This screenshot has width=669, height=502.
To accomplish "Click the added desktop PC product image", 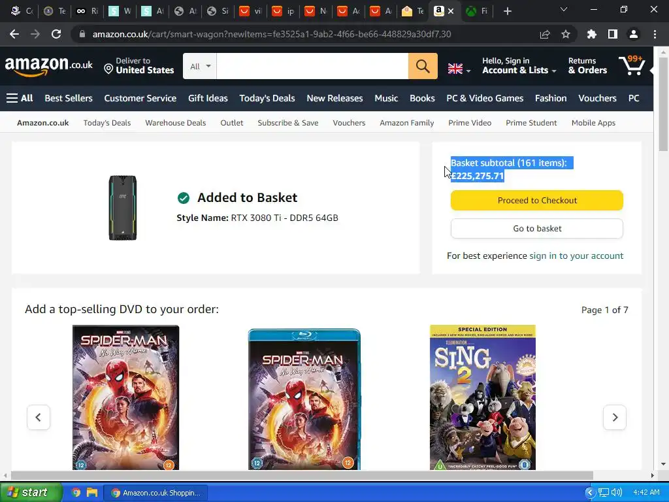I will 122,207.
